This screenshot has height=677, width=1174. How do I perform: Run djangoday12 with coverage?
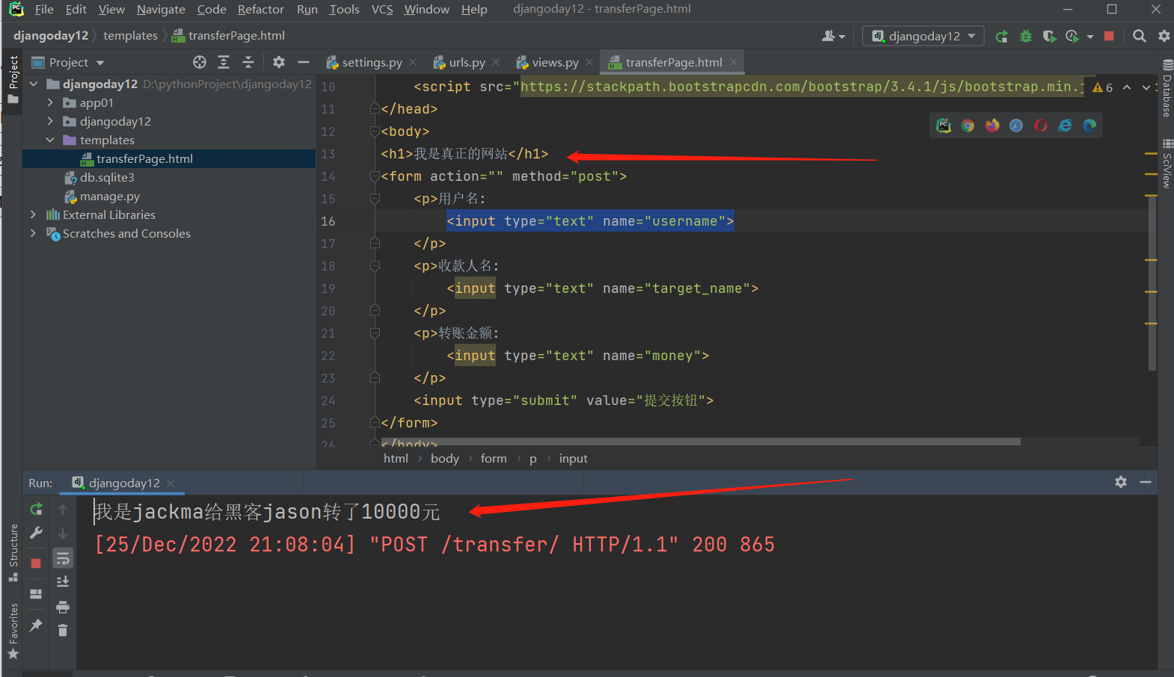click(x=1049, y=36)
